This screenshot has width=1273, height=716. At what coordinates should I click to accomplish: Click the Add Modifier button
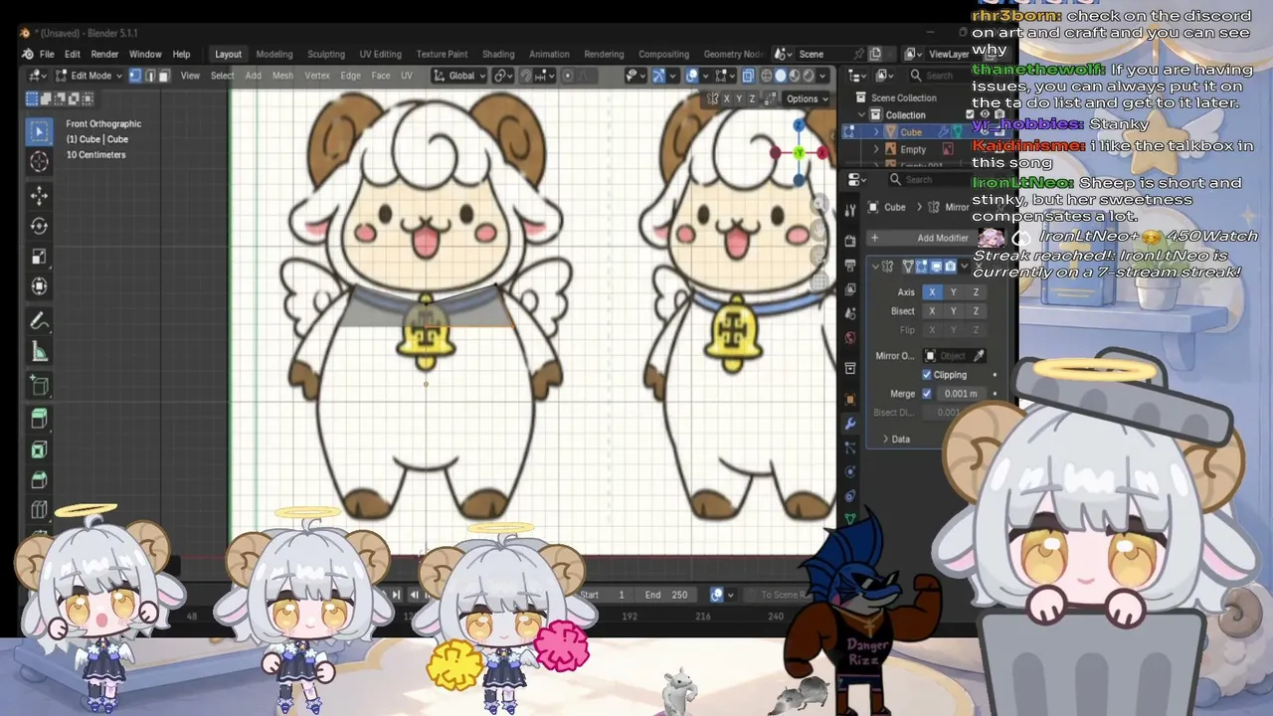pyautogui.click(x=936, y=238)
